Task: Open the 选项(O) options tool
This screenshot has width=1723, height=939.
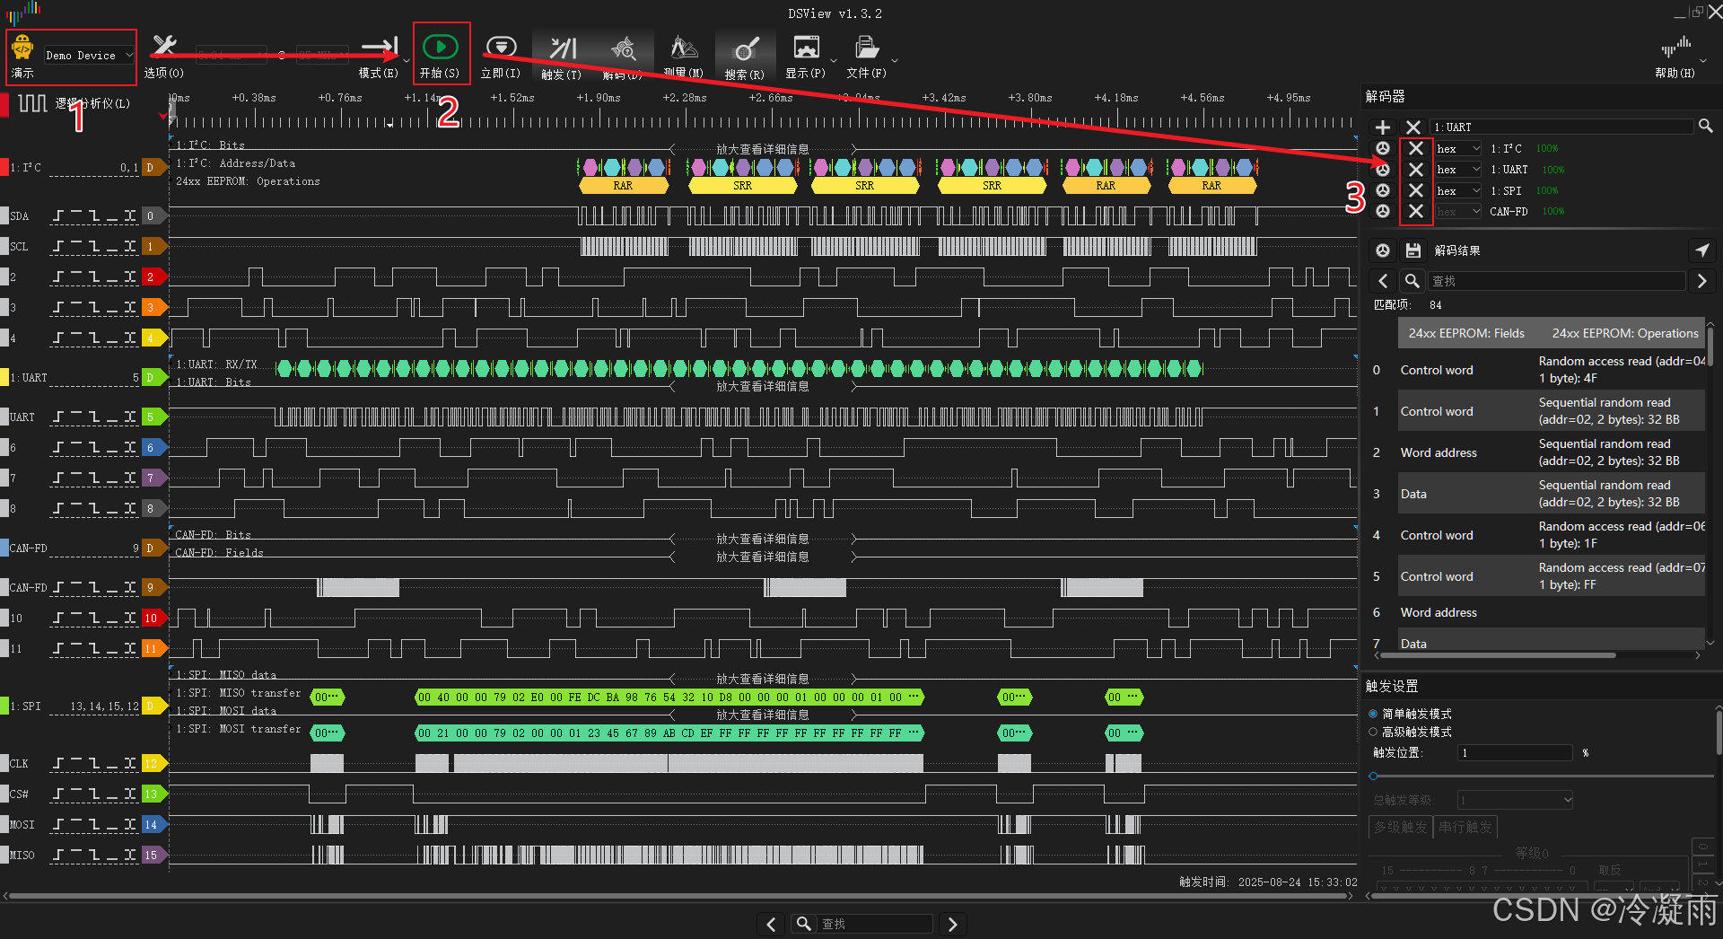Action: [x=164, y=56]
